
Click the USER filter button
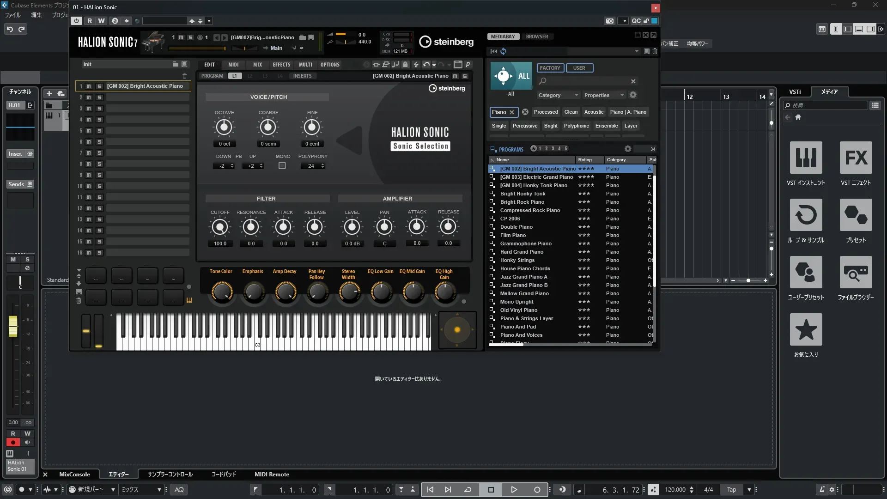click(x=579, y=68)
